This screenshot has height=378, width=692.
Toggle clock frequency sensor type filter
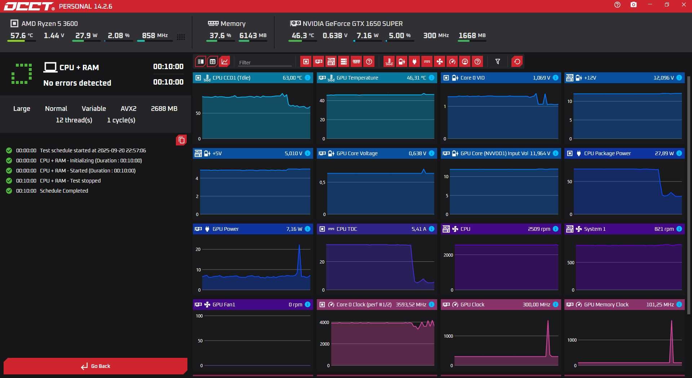452,62
